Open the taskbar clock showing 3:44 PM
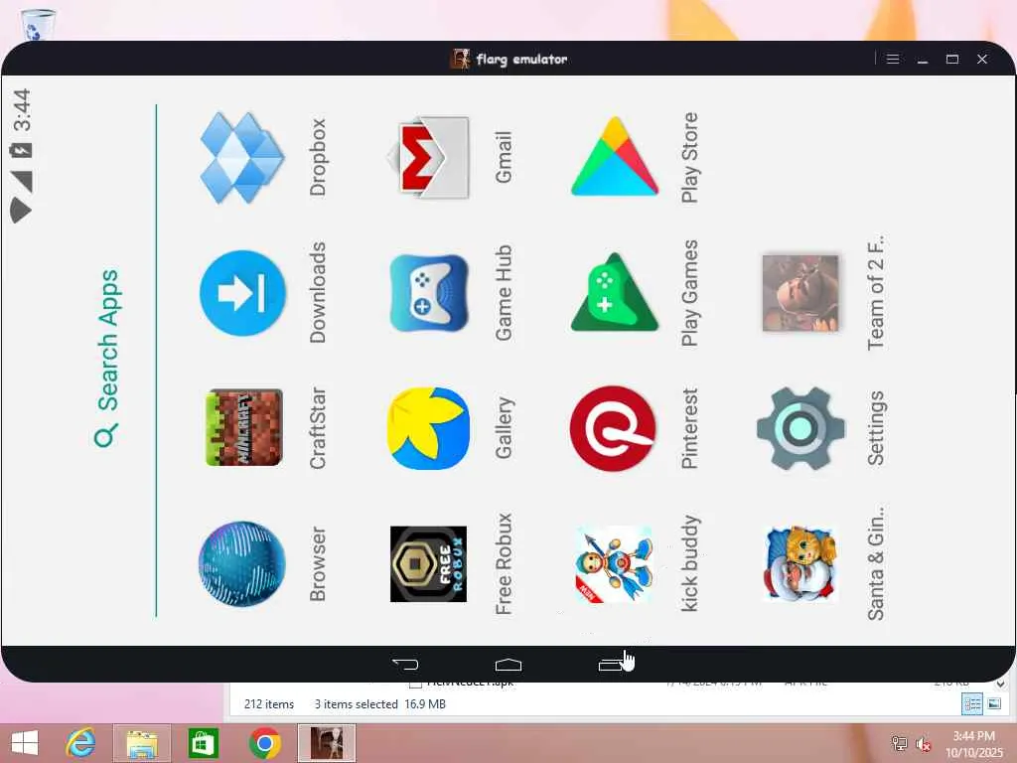 tap(973, 744)
